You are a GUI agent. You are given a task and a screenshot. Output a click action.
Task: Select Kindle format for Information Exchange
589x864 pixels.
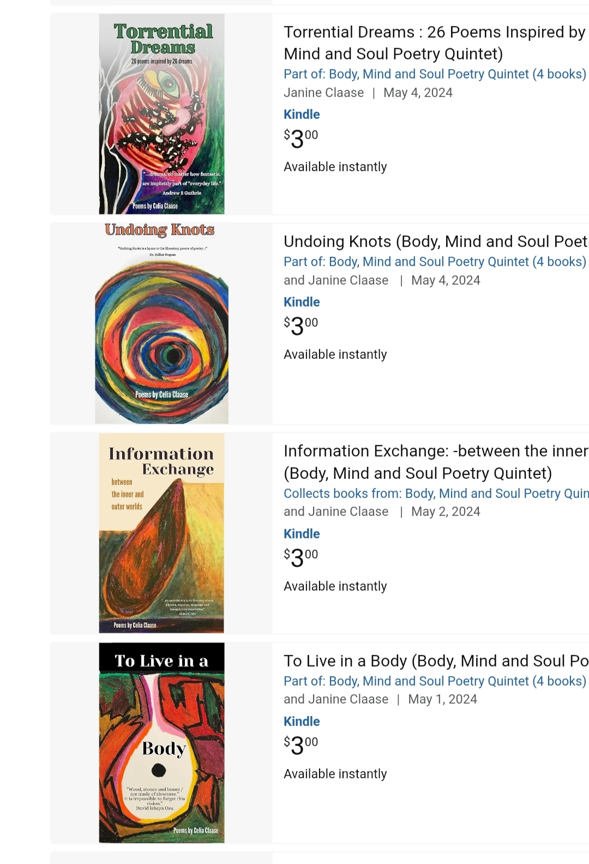(302, 534)
